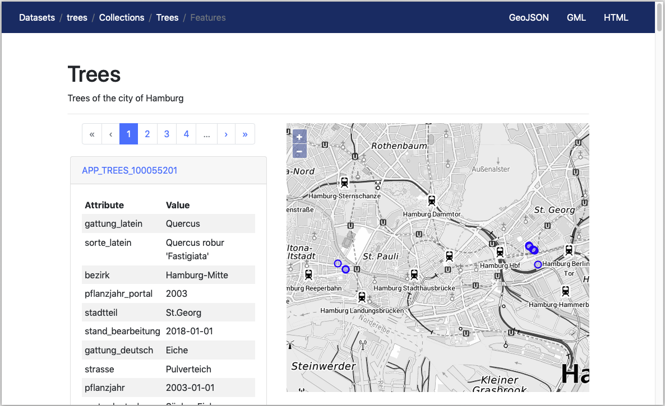This screenshot has width=665, height=406.
Task: Switch to GeoJSON format
Action: point(529,17)
